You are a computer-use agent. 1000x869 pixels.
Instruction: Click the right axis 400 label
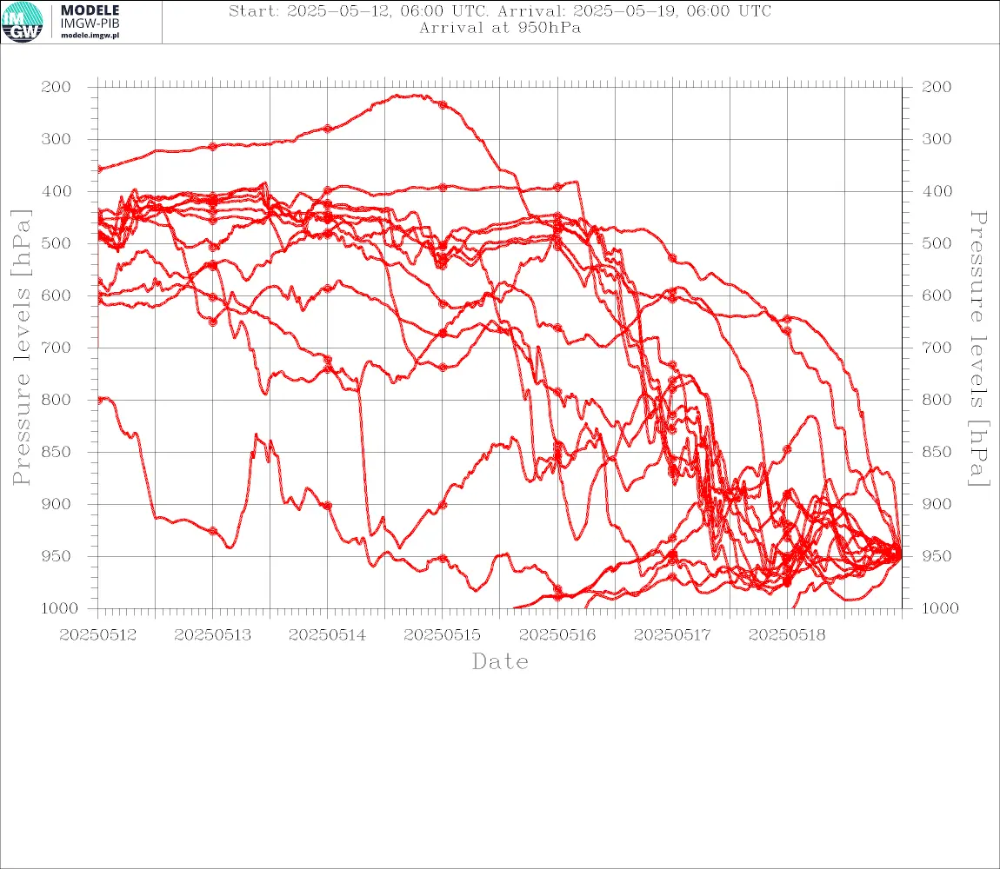point(937,191)
